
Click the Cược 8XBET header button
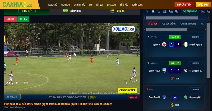204,5
